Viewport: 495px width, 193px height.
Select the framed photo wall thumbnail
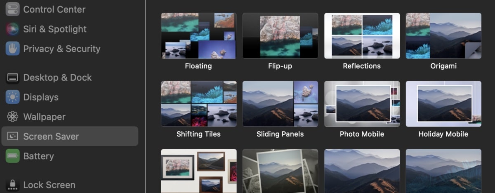[x=198, y=171]
